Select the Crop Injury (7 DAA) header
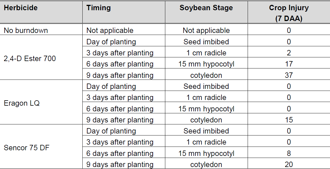Viewport: 330px width, 169px height. coord(289,13)
